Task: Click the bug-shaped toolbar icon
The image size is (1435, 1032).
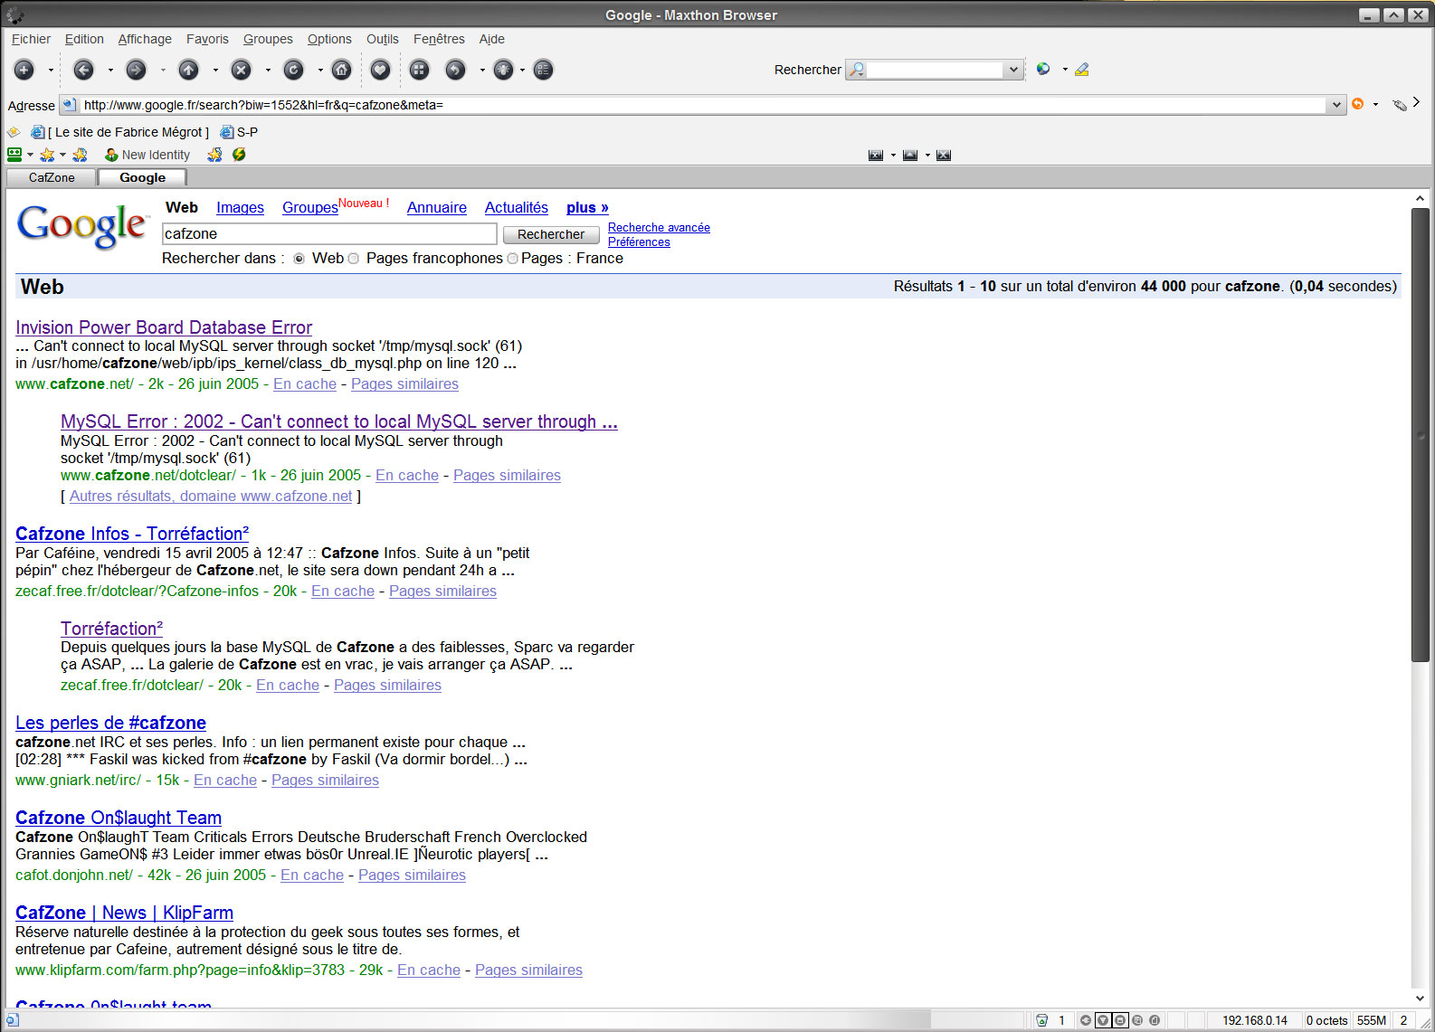Action: point(504,70)
